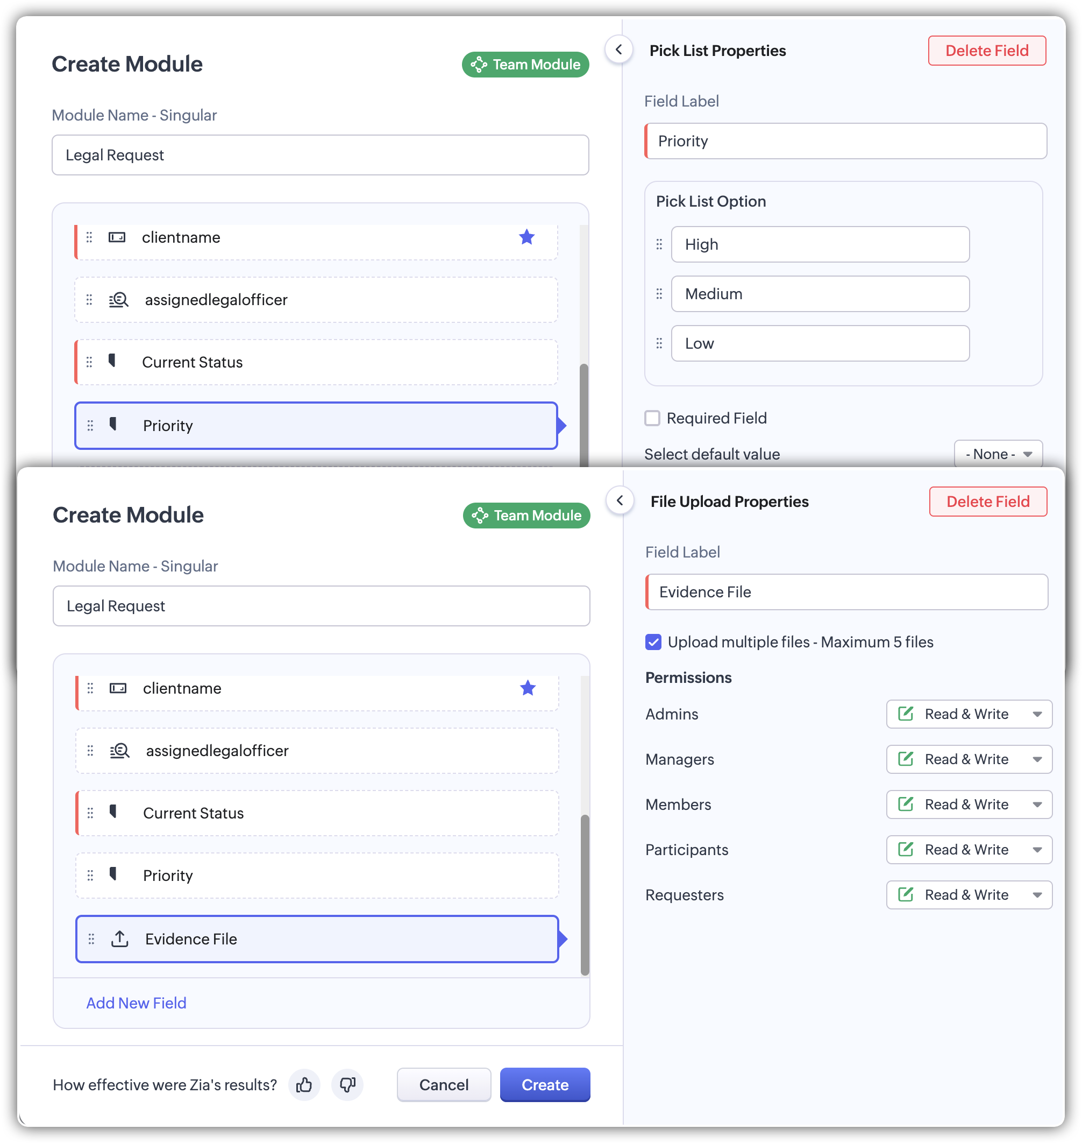The image size is (1082, 1143).
Task: Click the thumbs down feedback icon
Action: 347,1085
